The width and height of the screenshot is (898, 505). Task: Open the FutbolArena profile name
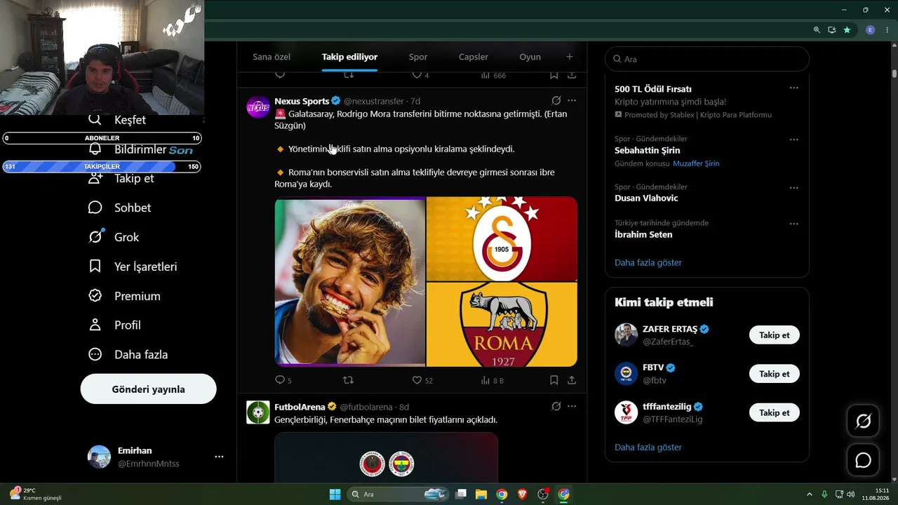point(300,407)
